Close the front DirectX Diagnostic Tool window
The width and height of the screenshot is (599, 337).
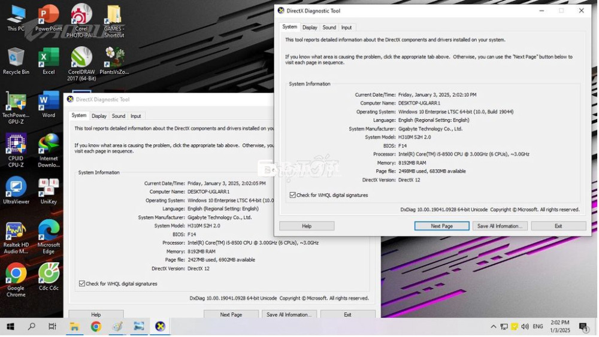click(x=582, y=11)
